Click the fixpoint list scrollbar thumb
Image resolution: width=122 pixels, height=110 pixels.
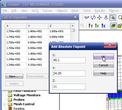point(73,30)
